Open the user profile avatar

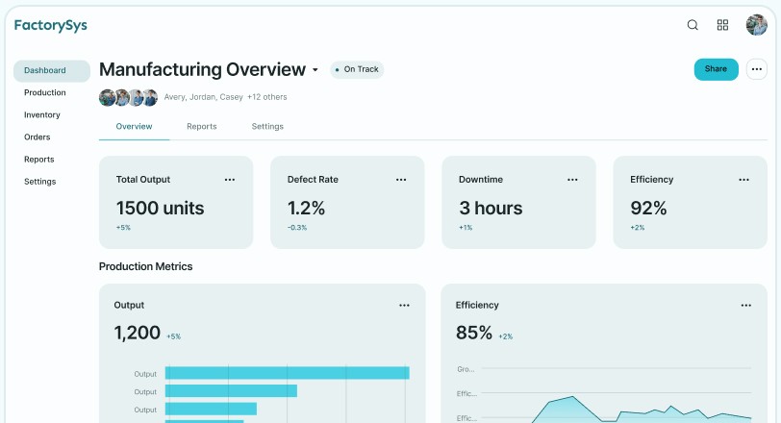[x=756, y=25]
